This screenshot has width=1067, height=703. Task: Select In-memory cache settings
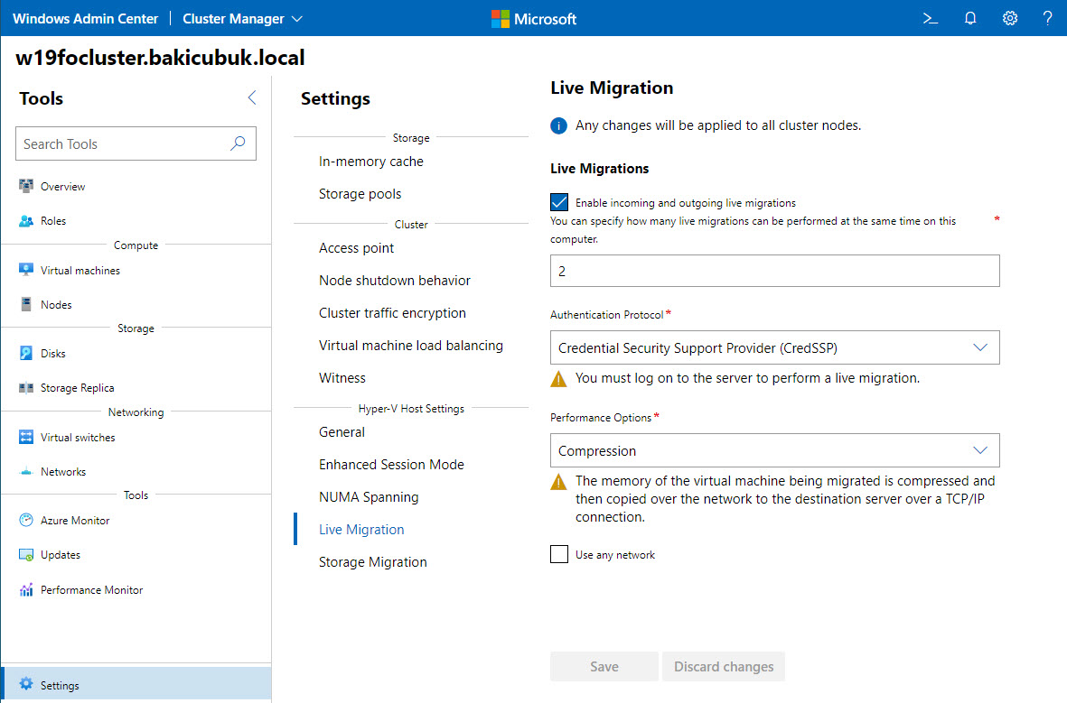(370, 162)
